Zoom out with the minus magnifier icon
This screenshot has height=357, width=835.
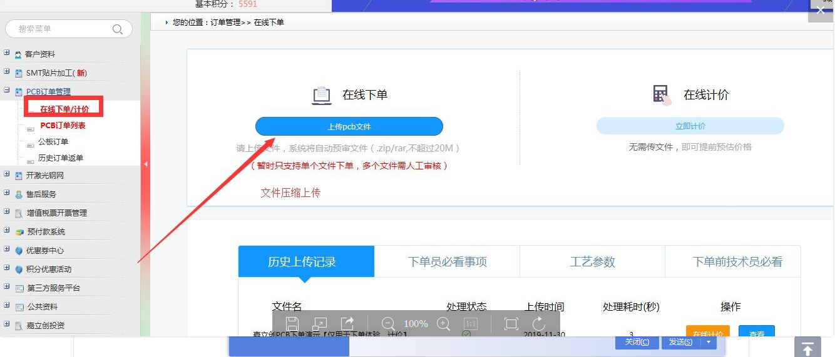[x=388, y=324]
